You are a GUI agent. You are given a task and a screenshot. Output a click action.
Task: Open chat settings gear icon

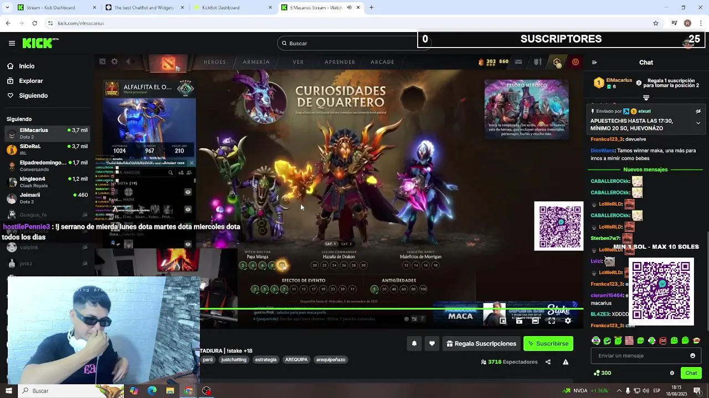(672, 373)
